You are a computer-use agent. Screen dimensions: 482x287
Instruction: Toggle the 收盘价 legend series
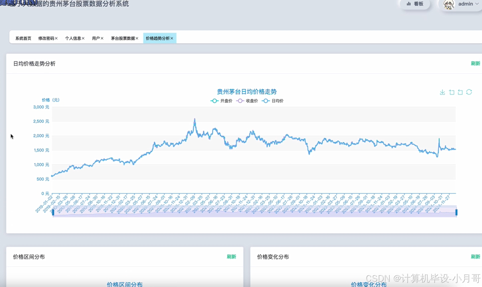tap(247, 101)
